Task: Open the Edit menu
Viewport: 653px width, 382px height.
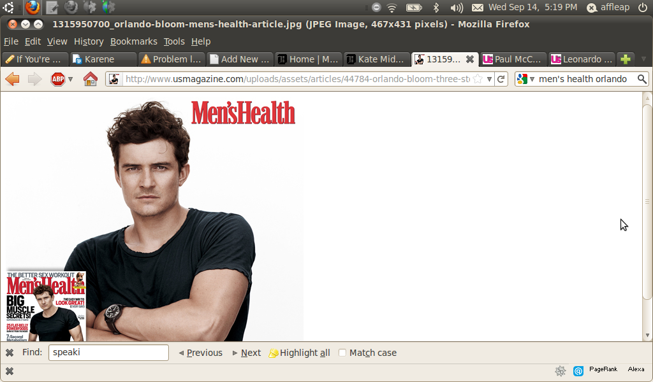Action: 33,41
